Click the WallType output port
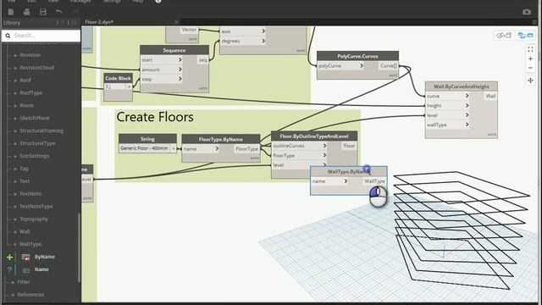Image resolution: width=542 pixels, height=305 pixels. [374, 181]
